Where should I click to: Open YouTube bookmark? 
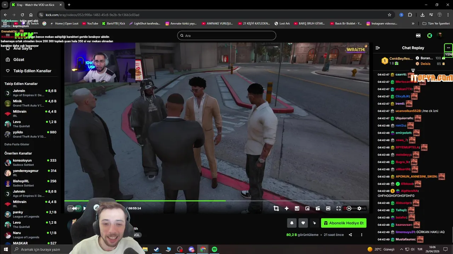(90, 24)
